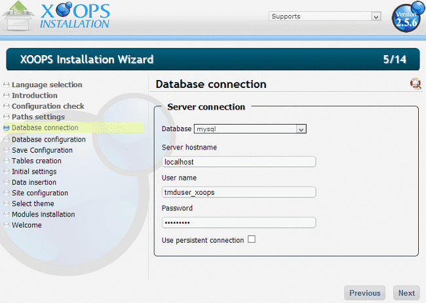Expand the Database mysql dropdown
426x303 pixels.
250,129
